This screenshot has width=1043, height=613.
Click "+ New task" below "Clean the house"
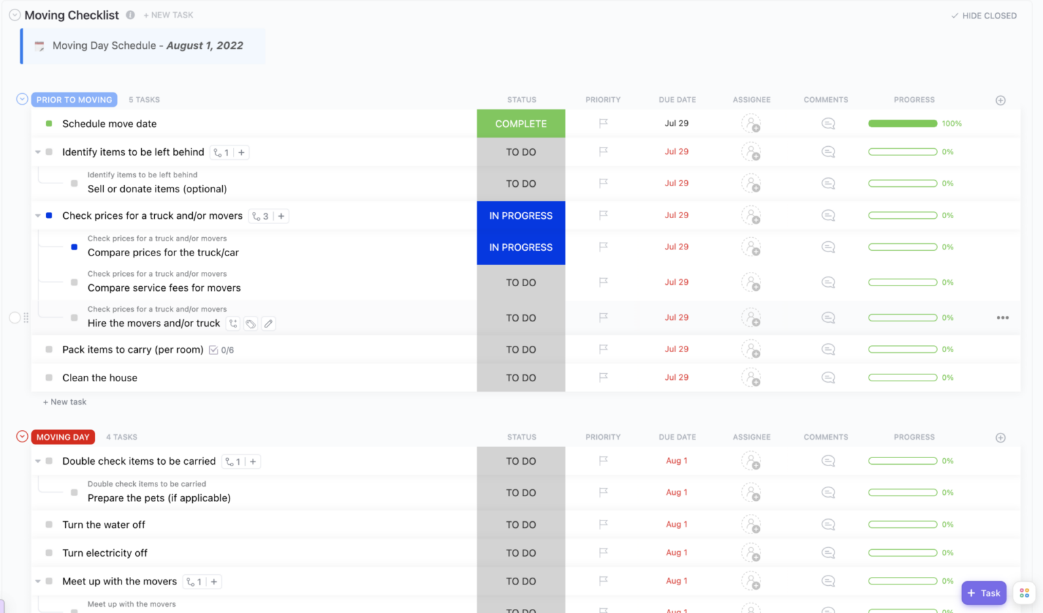point(65,402)
